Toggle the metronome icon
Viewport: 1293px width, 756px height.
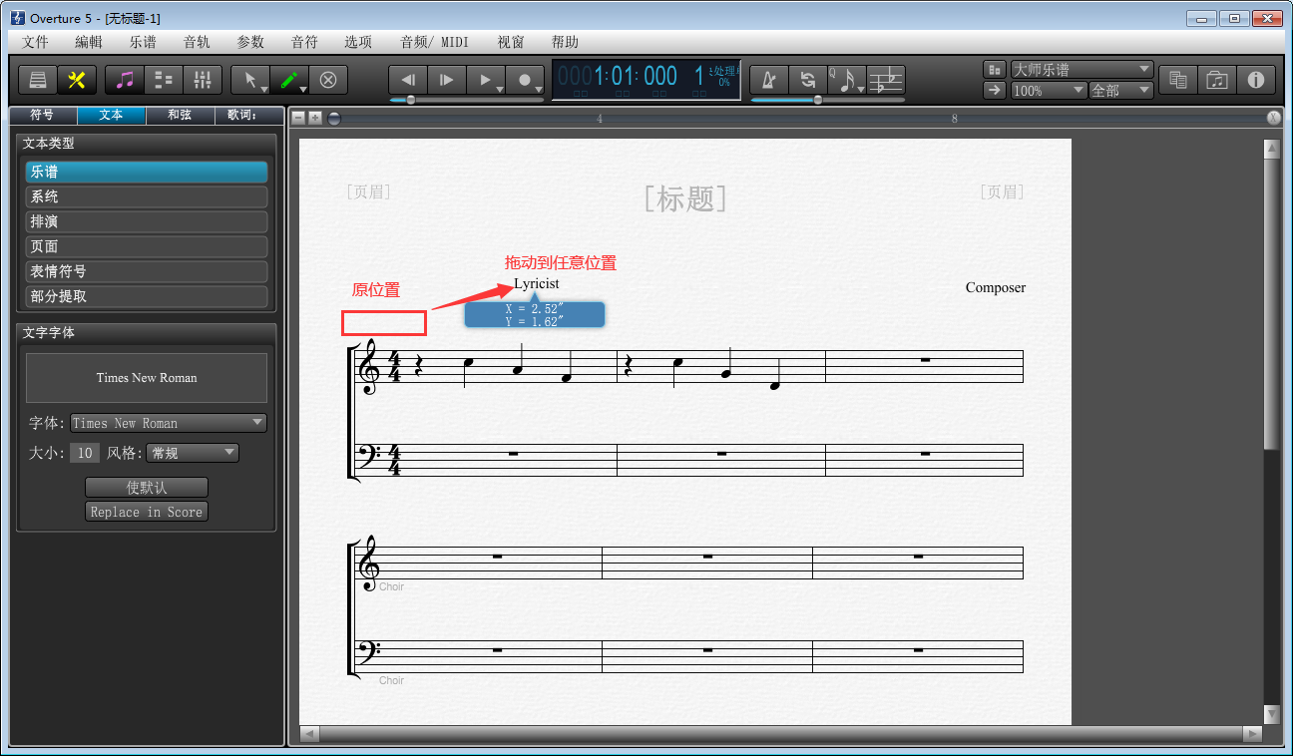click(768, 80)
